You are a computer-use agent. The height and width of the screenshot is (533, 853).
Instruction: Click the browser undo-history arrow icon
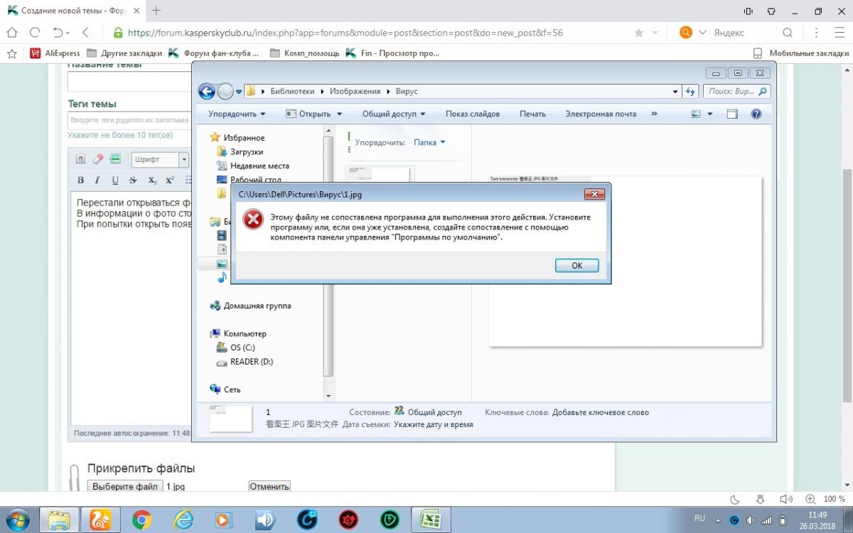pos(58,33)
